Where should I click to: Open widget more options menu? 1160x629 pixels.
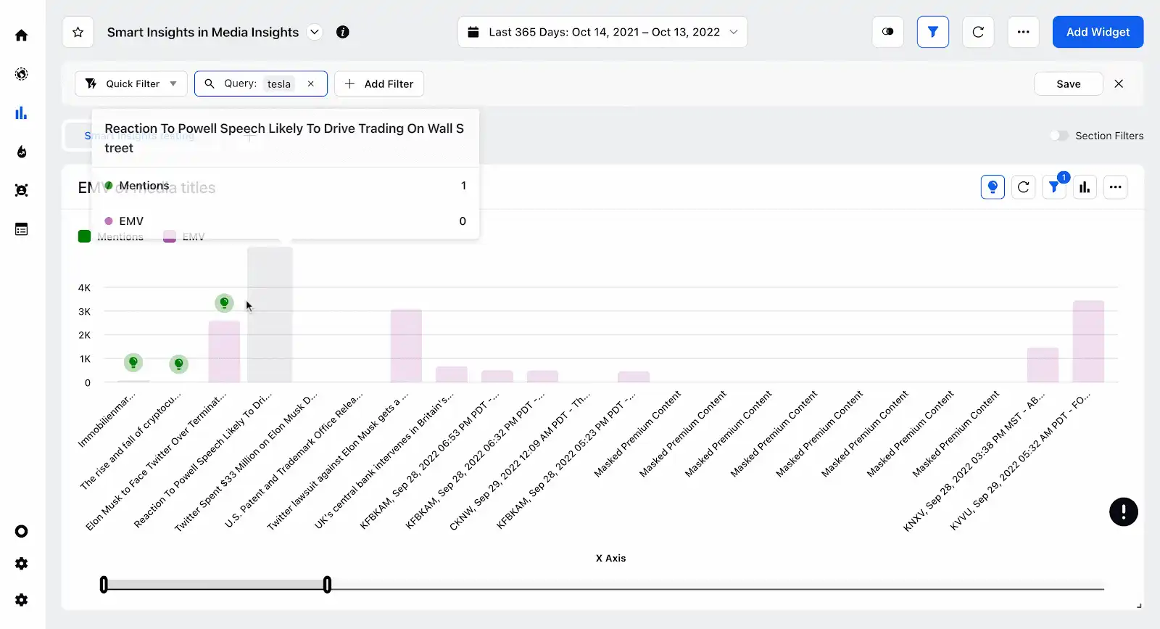(x=1116, y=187)
